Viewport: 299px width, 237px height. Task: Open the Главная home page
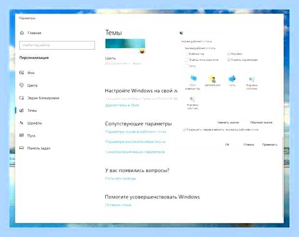[30, 33]
